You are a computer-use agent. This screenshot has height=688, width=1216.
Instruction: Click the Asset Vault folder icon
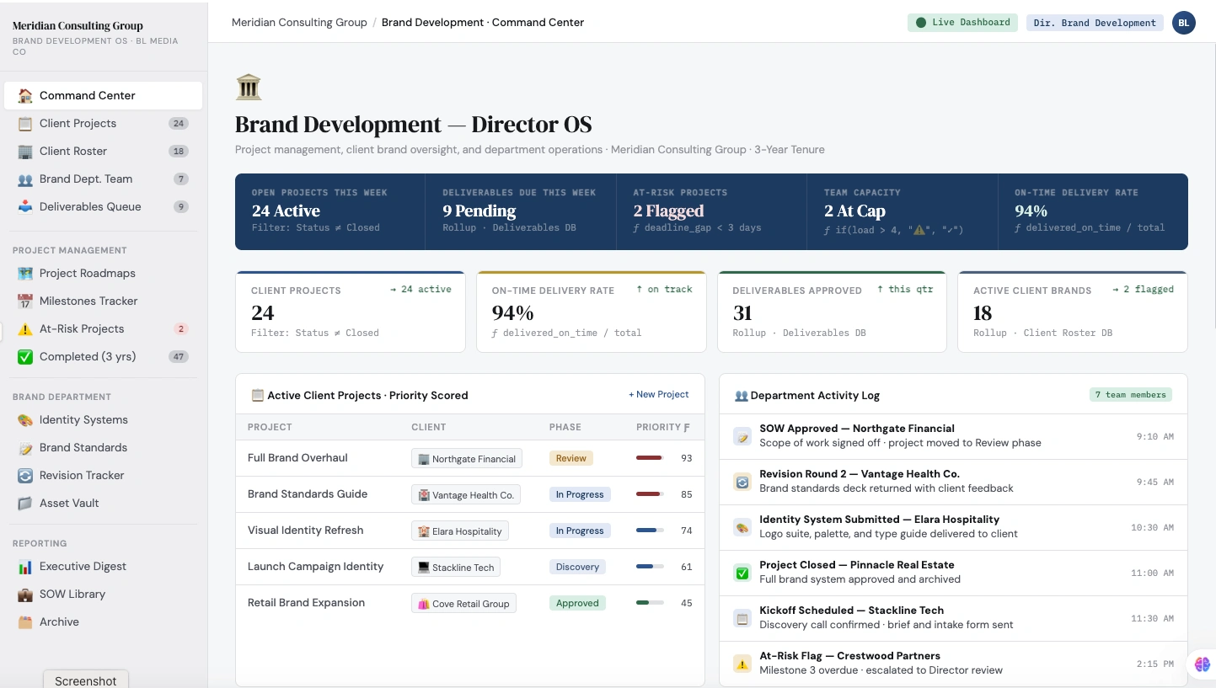coord(25,504)
